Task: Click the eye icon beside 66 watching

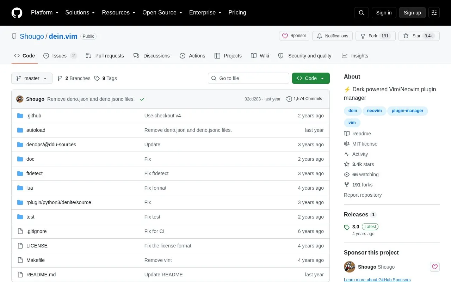Action: coord(347,174)
